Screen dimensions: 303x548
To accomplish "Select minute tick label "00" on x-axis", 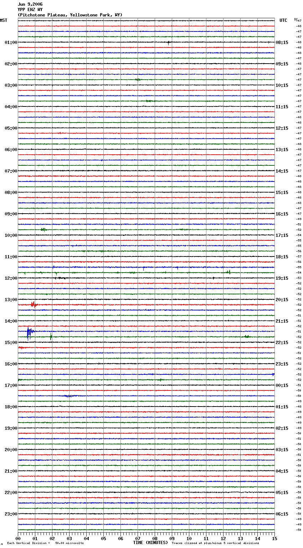I will [18, 538].
